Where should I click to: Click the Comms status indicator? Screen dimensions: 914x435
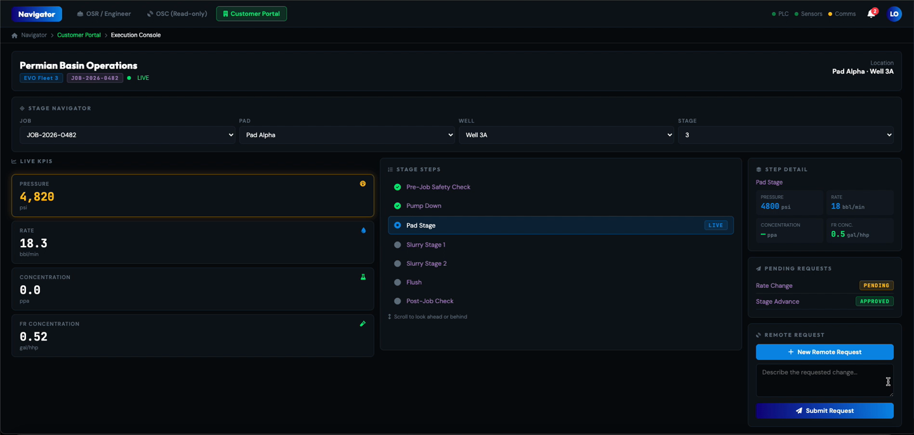coord(842,14)
